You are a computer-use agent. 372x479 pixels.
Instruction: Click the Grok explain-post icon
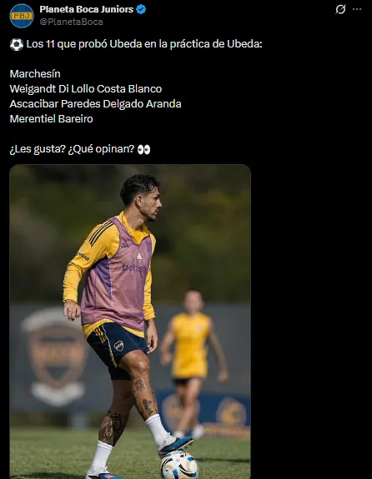point(340,9)
